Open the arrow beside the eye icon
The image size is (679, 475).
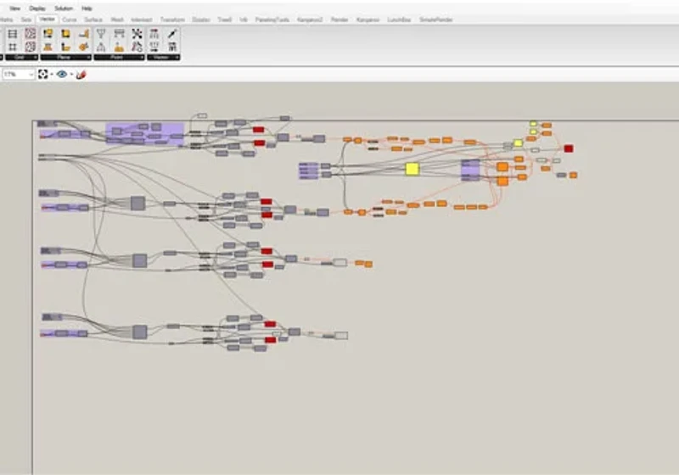click(71, 75)
